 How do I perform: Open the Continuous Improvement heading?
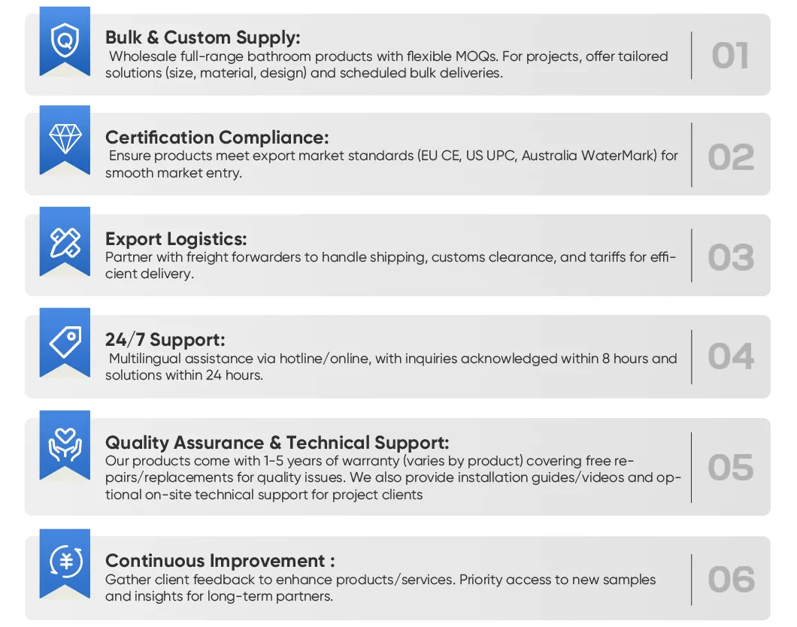(x=220, y=561)
